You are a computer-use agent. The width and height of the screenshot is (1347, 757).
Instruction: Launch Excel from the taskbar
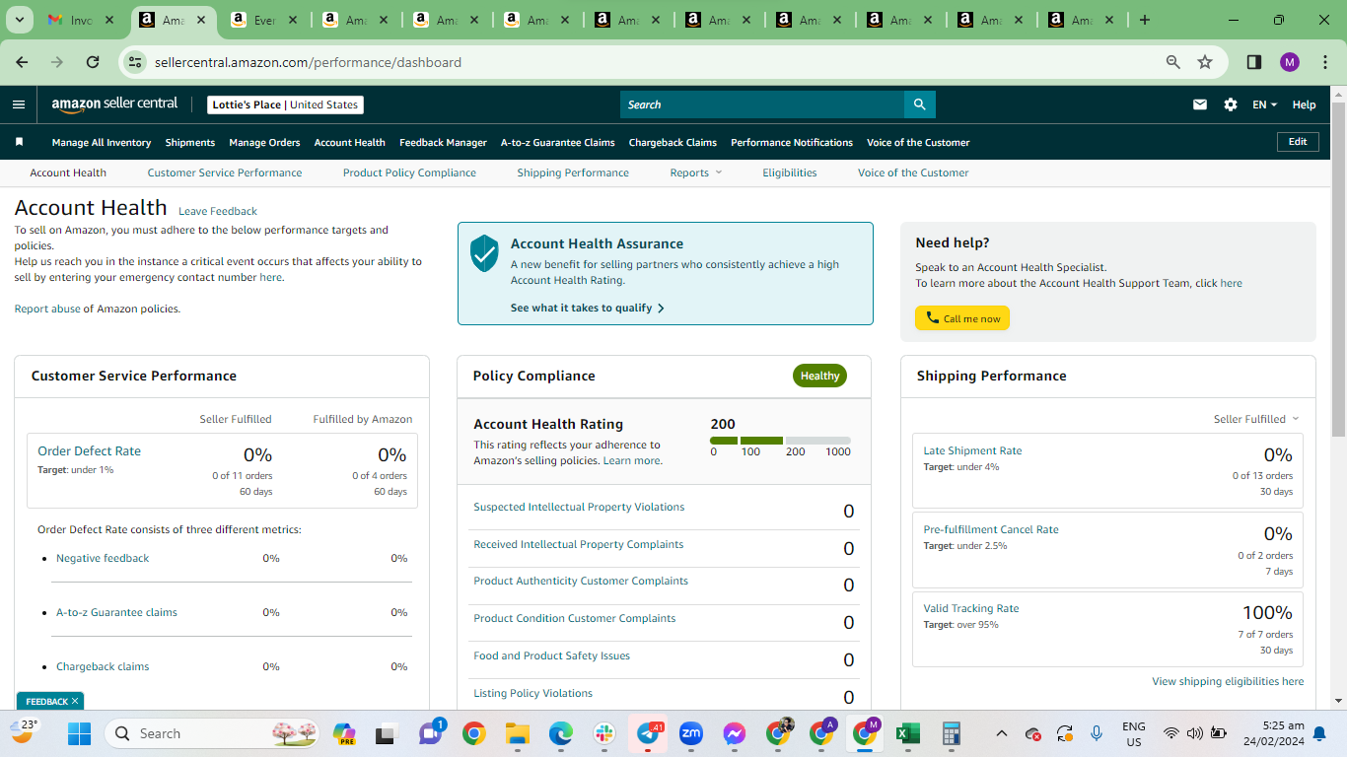[907, 733]
